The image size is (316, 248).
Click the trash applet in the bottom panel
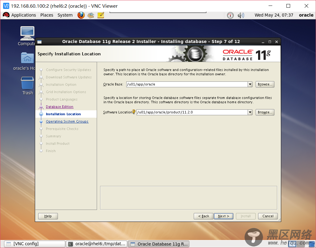(x=312, y=244)
